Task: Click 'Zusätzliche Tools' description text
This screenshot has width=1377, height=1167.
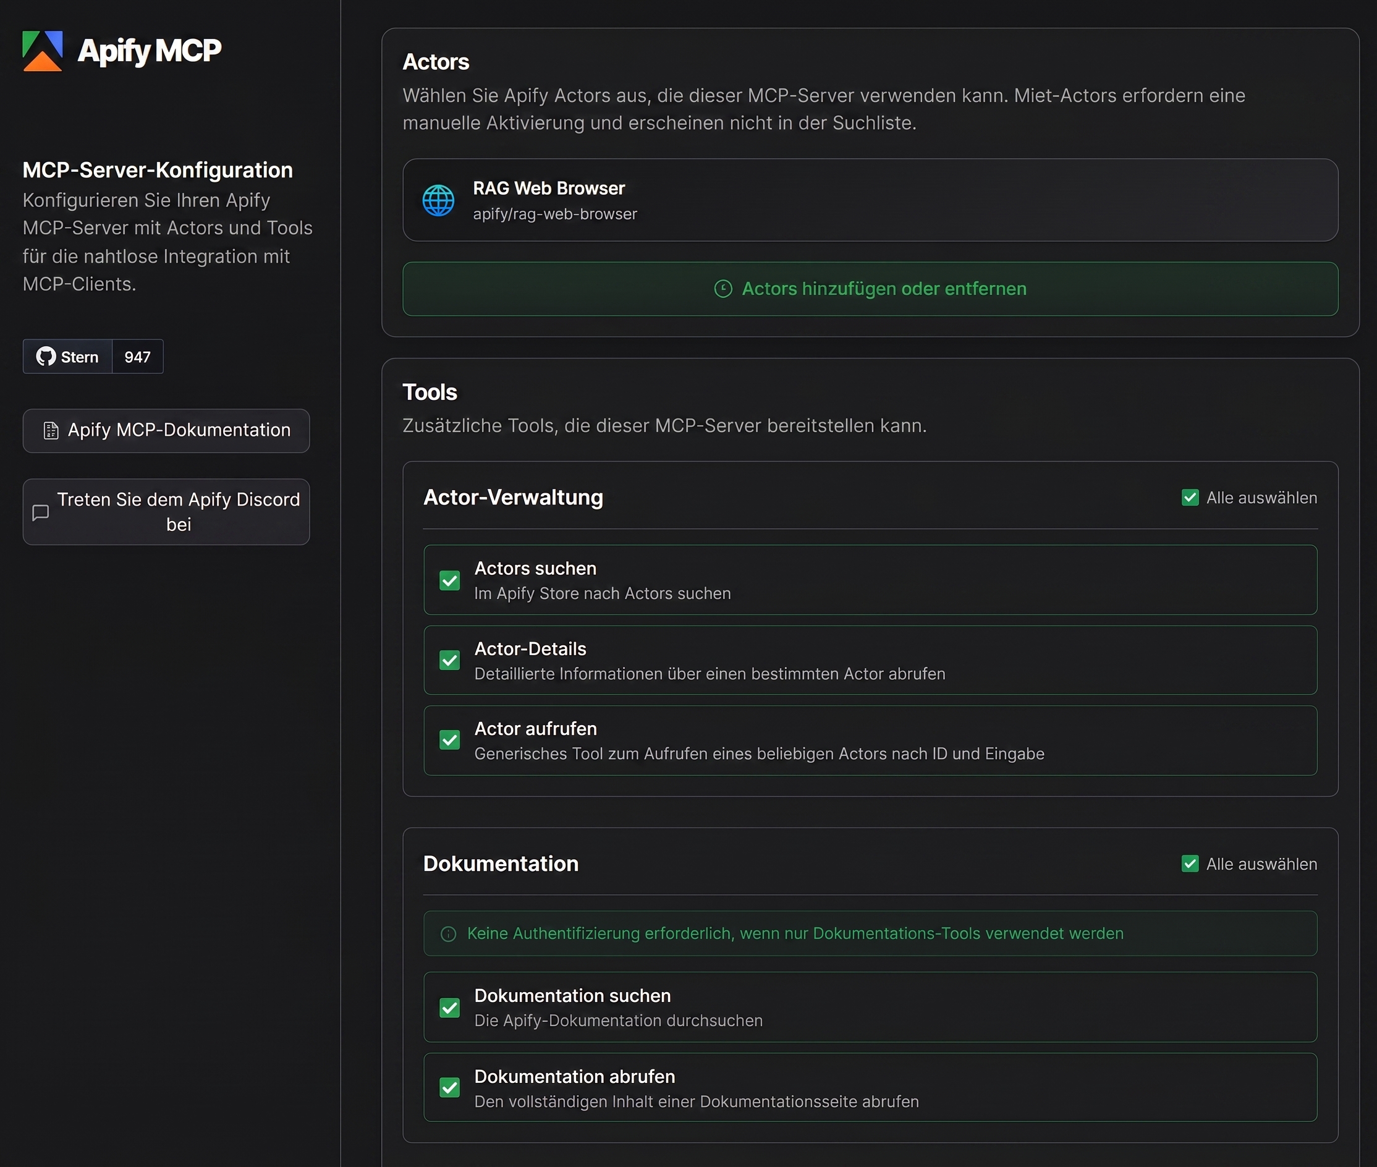Action: point(664,426)
